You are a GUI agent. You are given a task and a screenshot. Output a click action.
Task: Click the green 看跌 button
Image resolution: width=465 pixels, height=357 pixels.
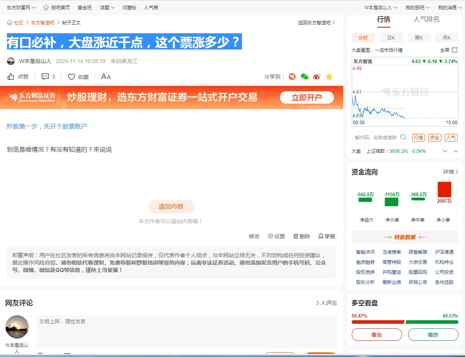pyautogui.click(x=433, y=335)
